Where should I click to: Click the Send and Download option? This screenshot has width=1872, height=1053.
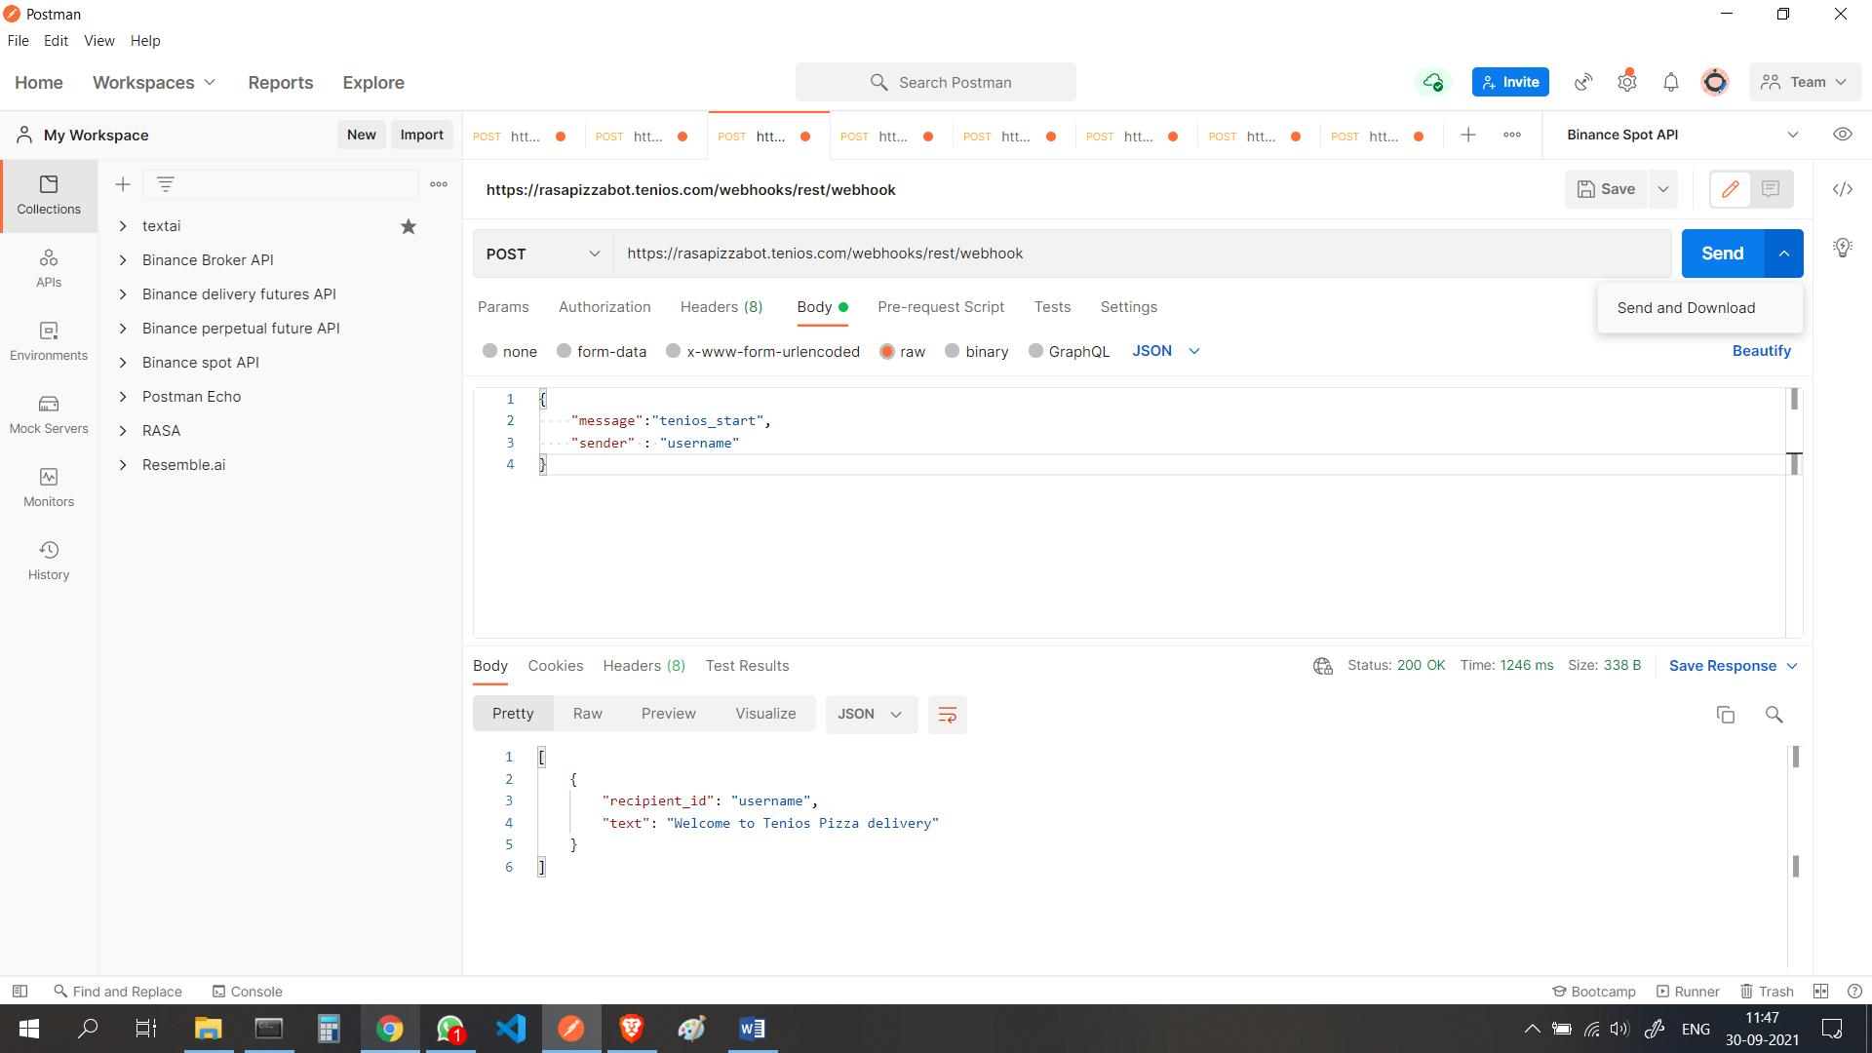coord(1686,307)
